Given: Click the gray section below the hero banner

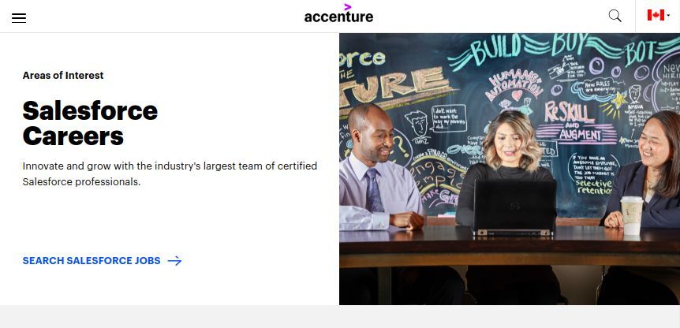Looking at the screenshot, I should click(x=340, y=317).
